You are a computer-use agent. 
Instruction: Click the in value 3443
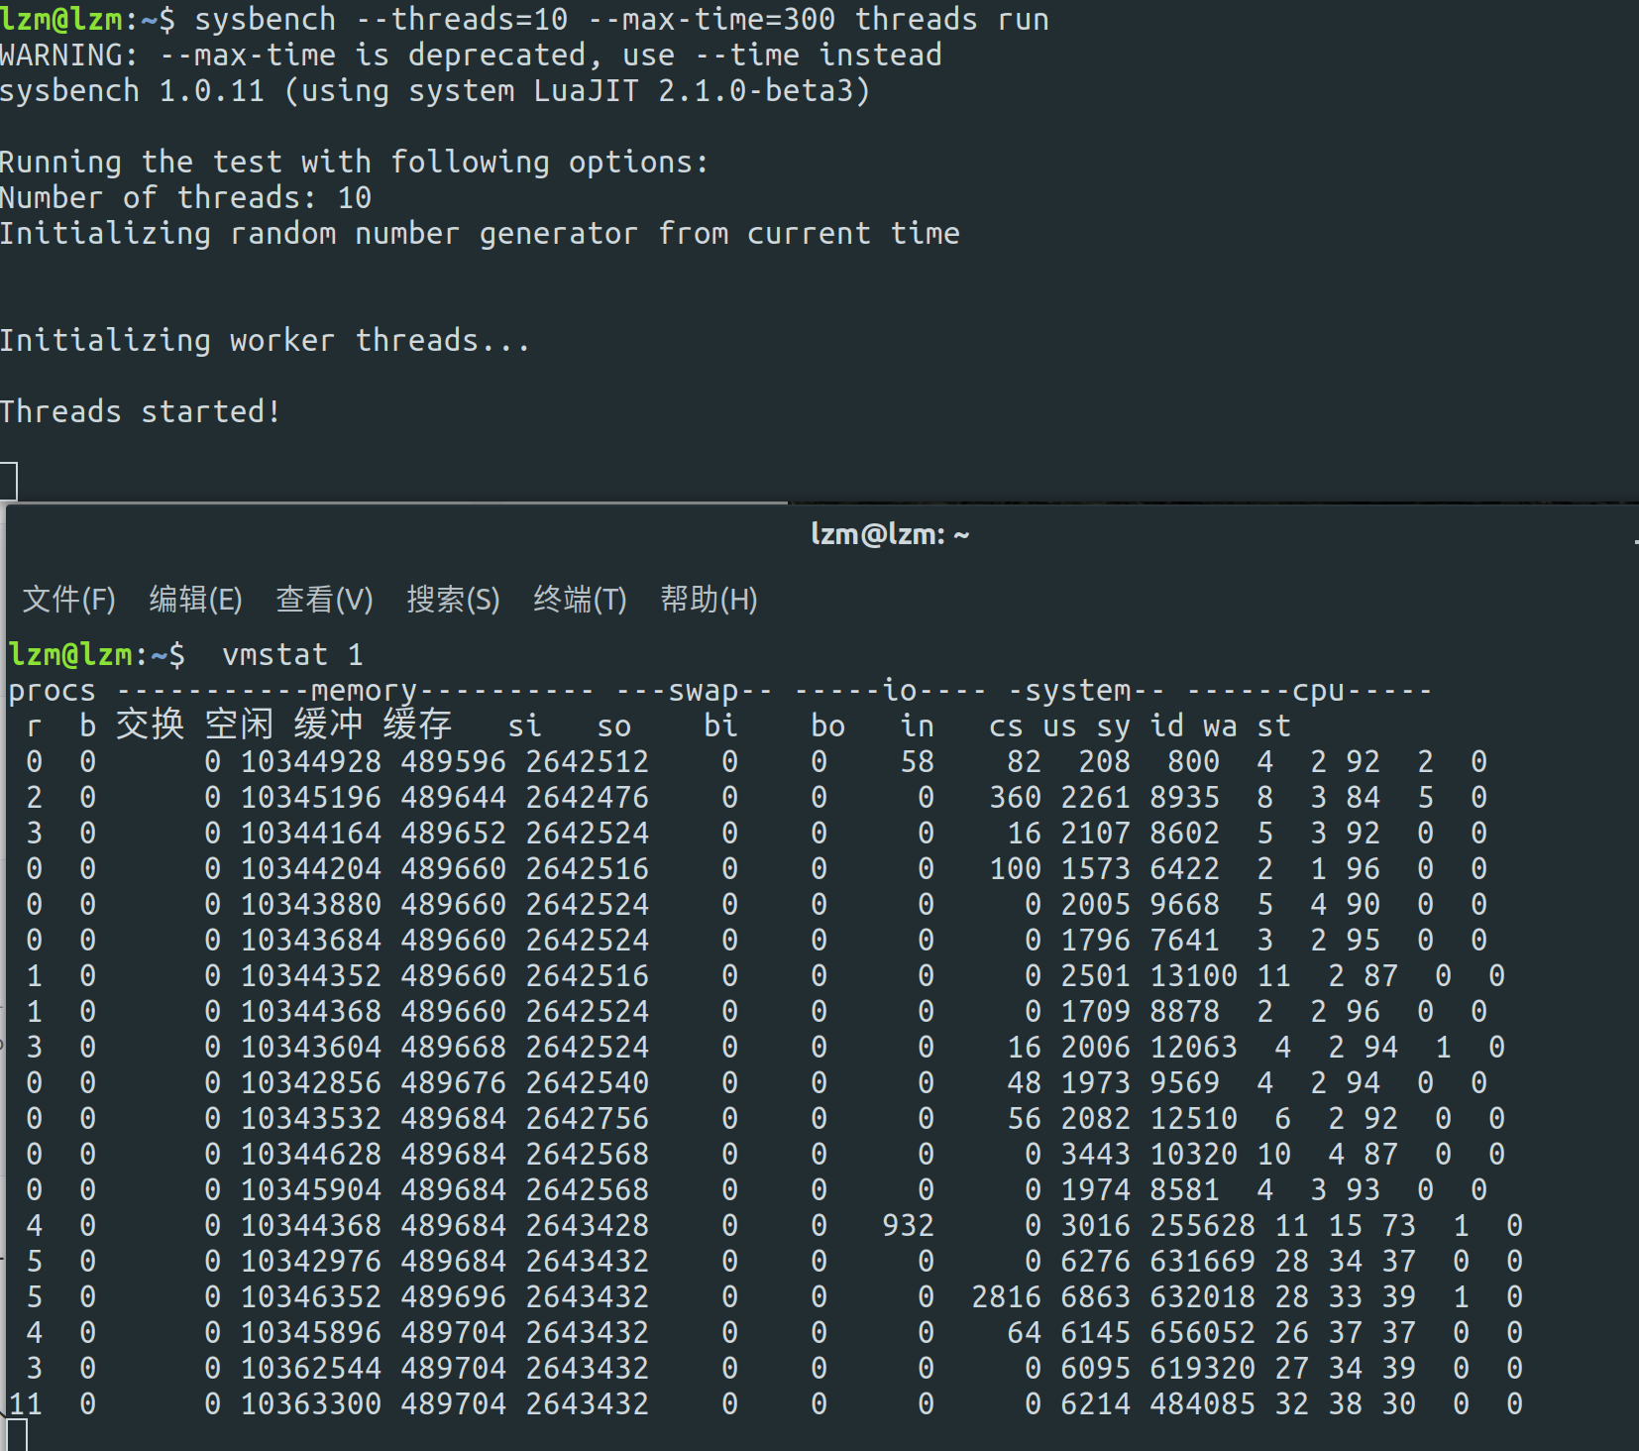1095,1154
